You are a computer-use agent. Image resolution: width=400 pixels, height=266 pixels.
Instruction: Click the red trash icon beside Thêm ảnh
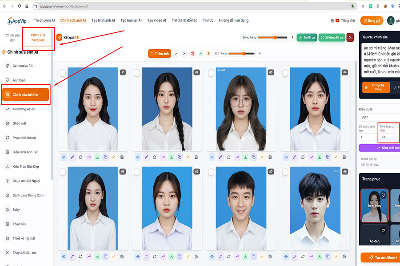click(x=192, y=54)
